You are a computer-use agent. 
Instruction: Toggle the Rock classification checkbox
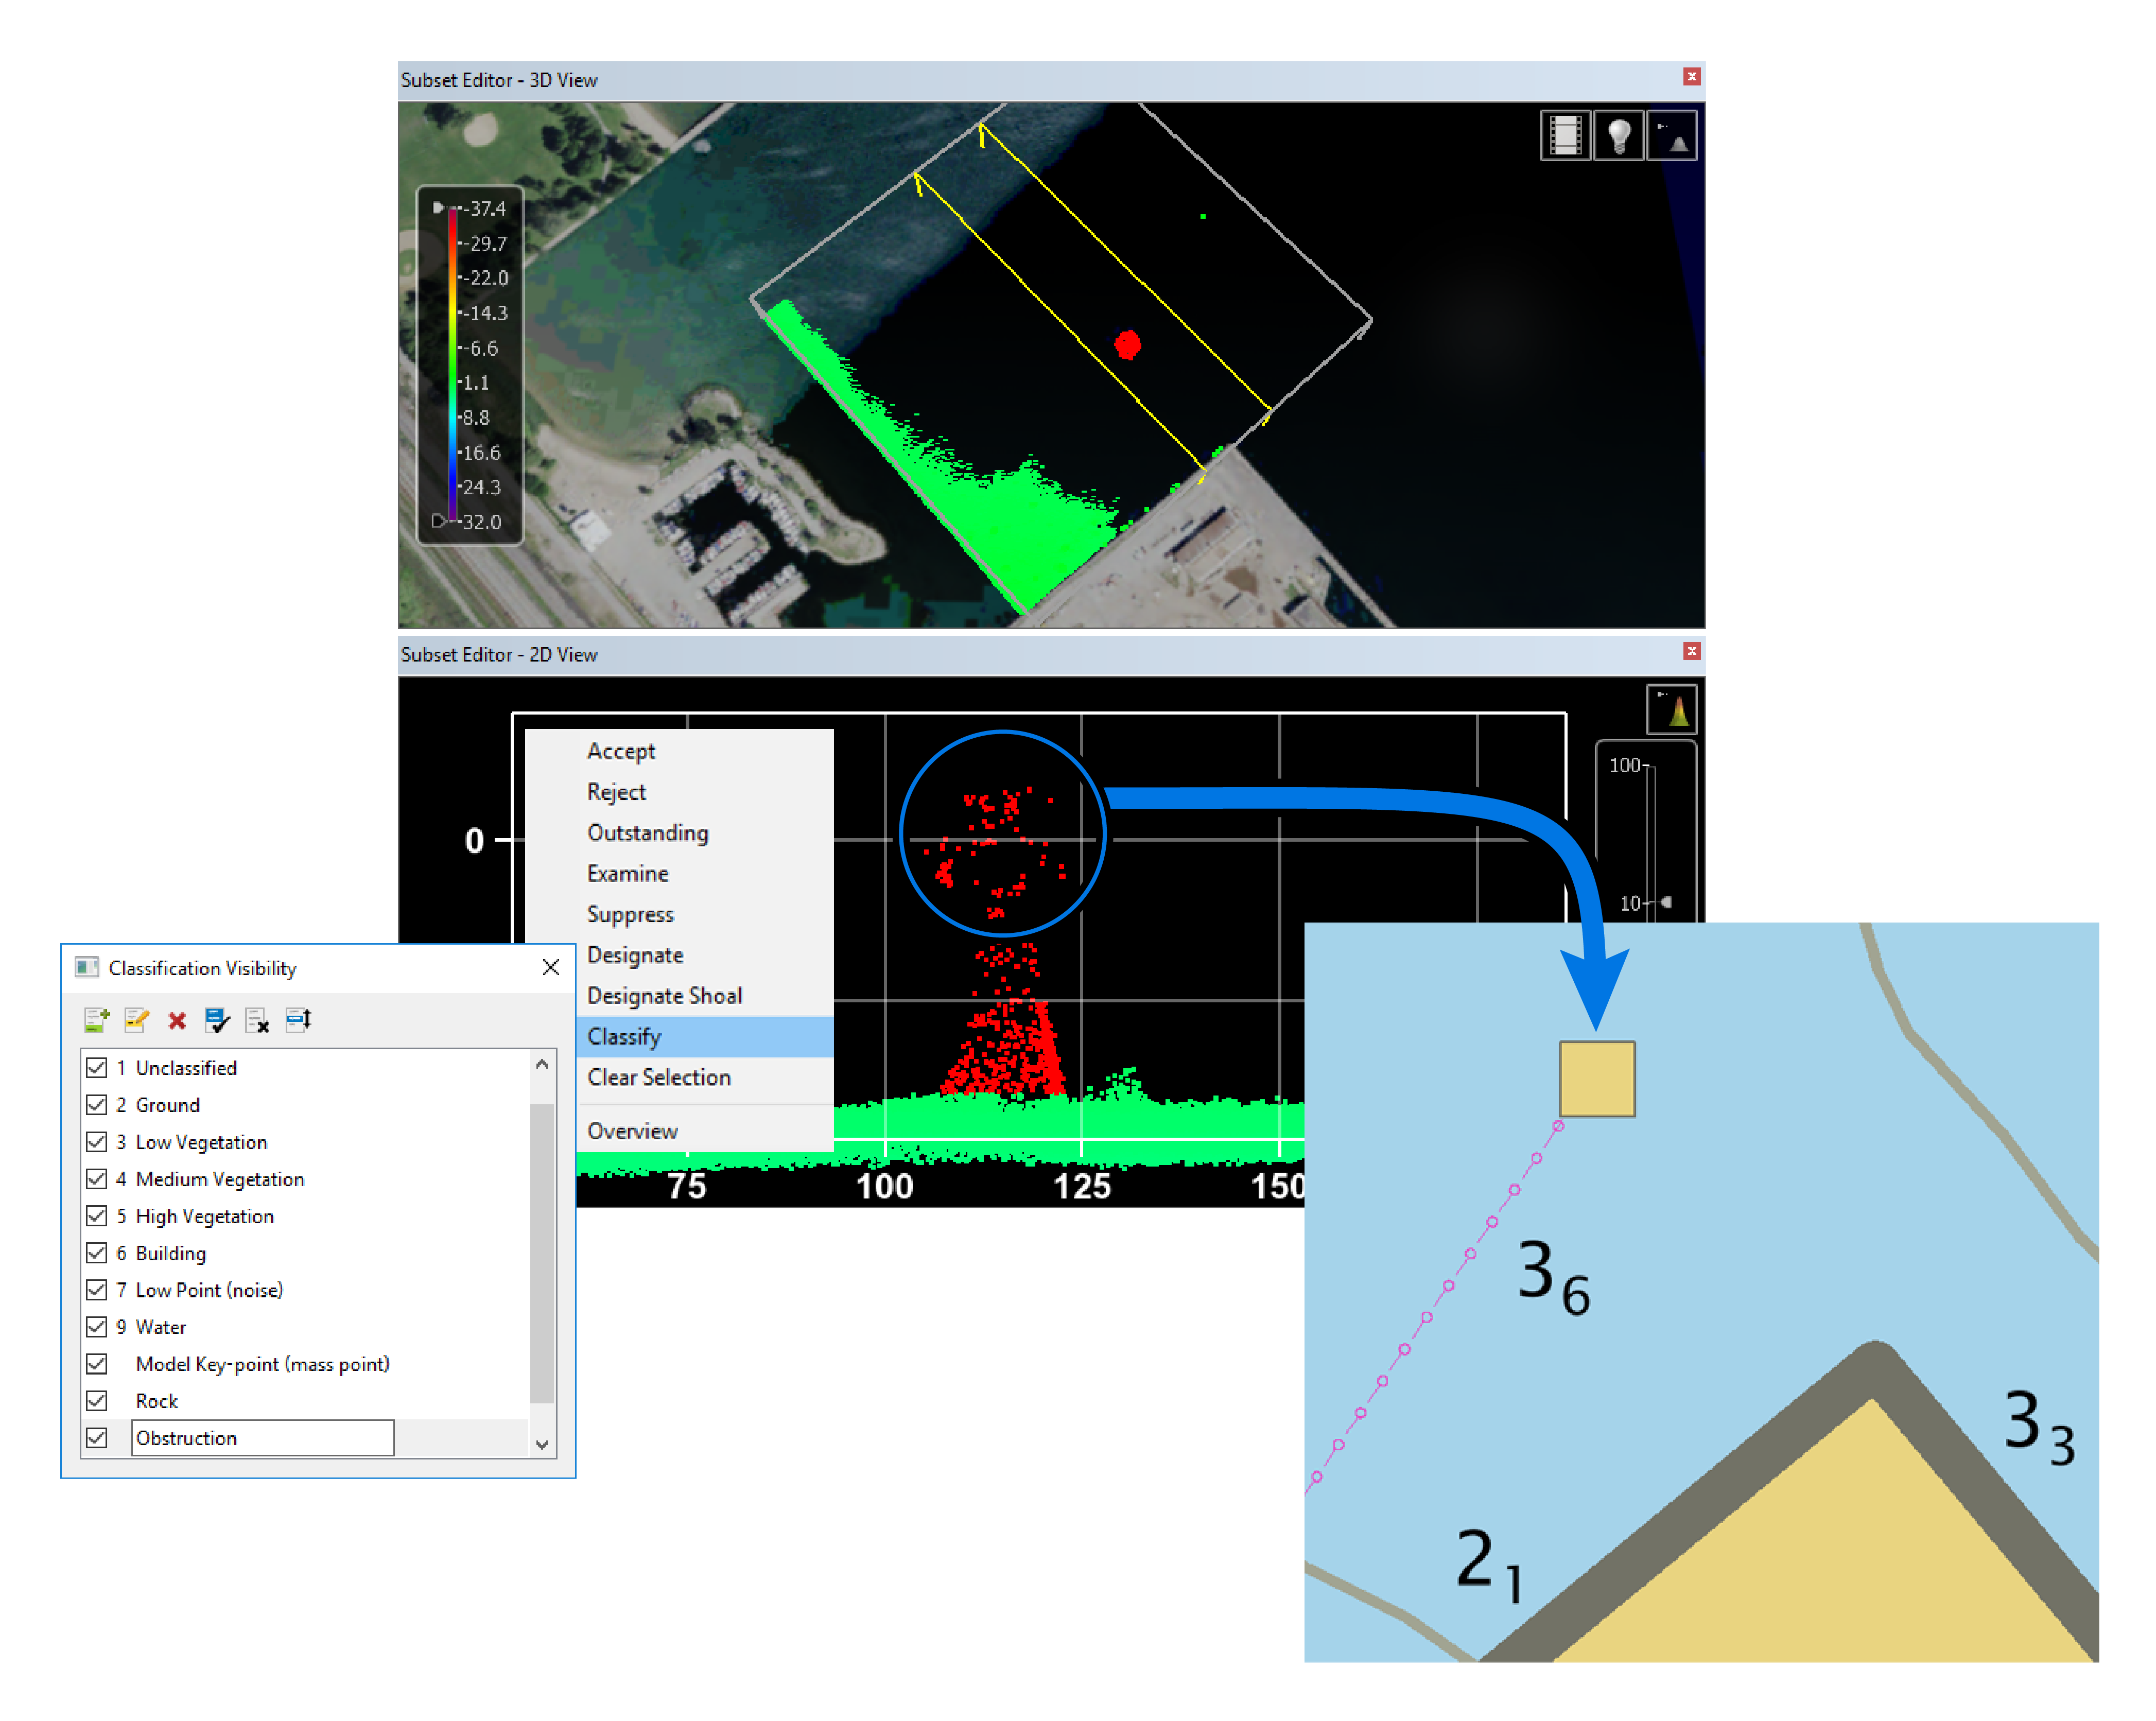97,1401
